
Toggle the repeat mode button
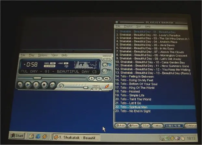(x=105, y=65)
